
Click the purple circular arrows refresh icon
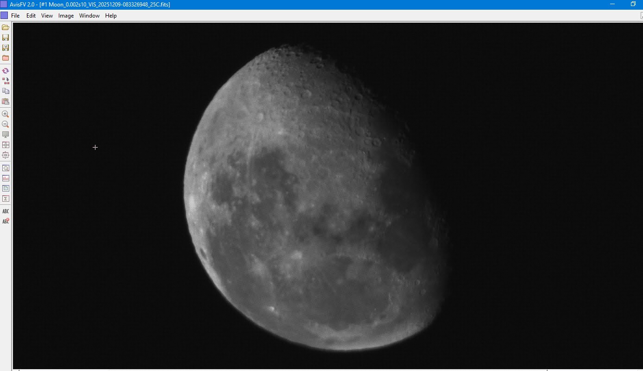(6, 71)
